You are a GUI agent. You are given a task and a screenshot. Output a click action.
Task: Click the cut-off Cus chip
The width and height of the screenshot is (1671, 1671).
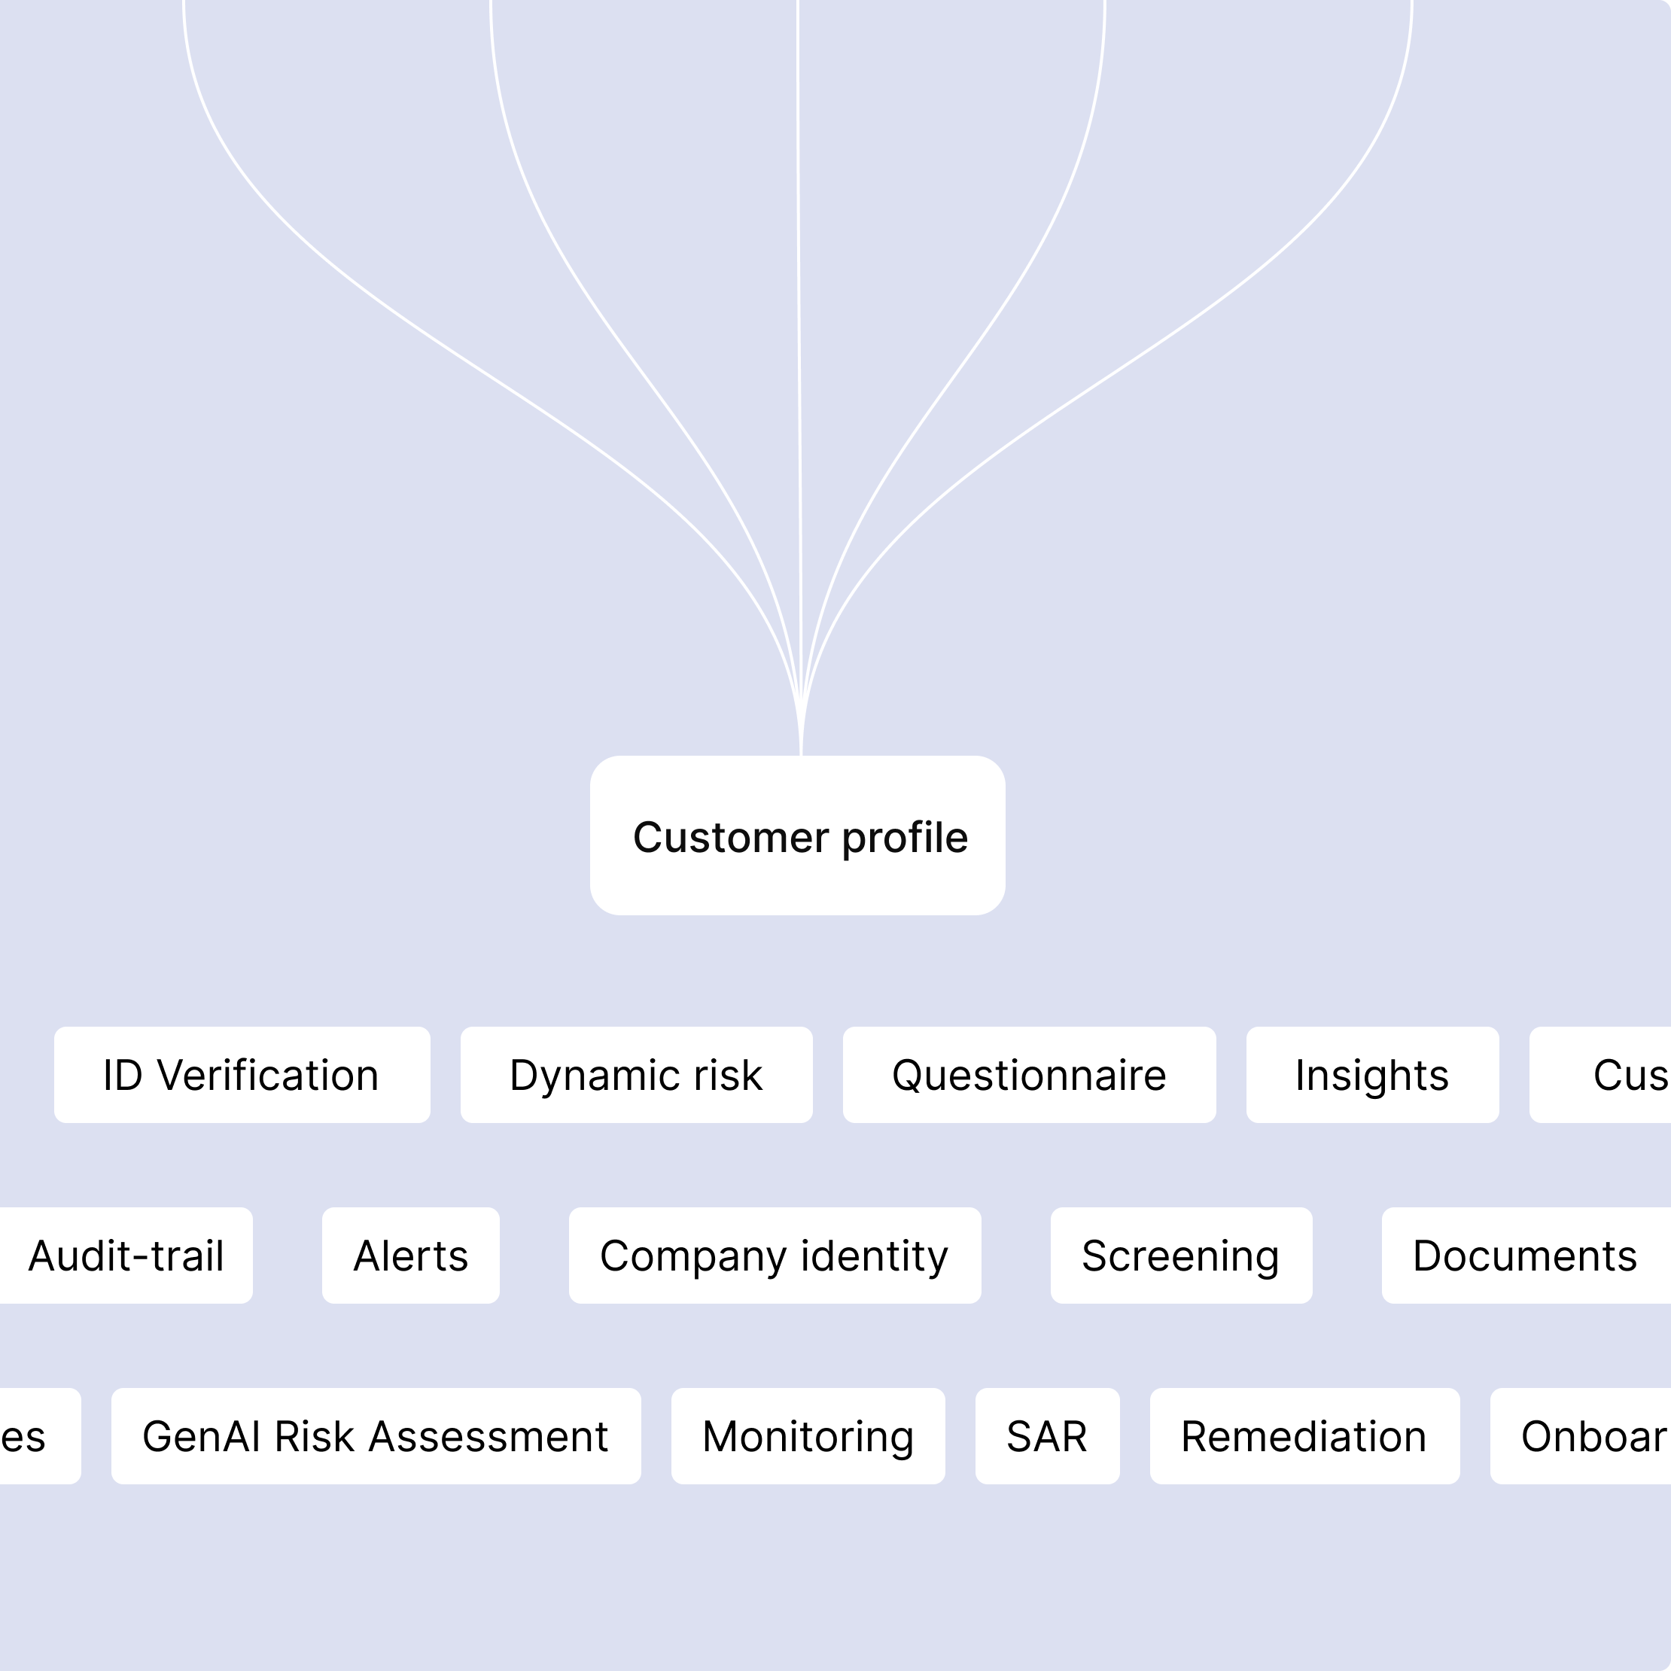[x=1600, y=1075]
